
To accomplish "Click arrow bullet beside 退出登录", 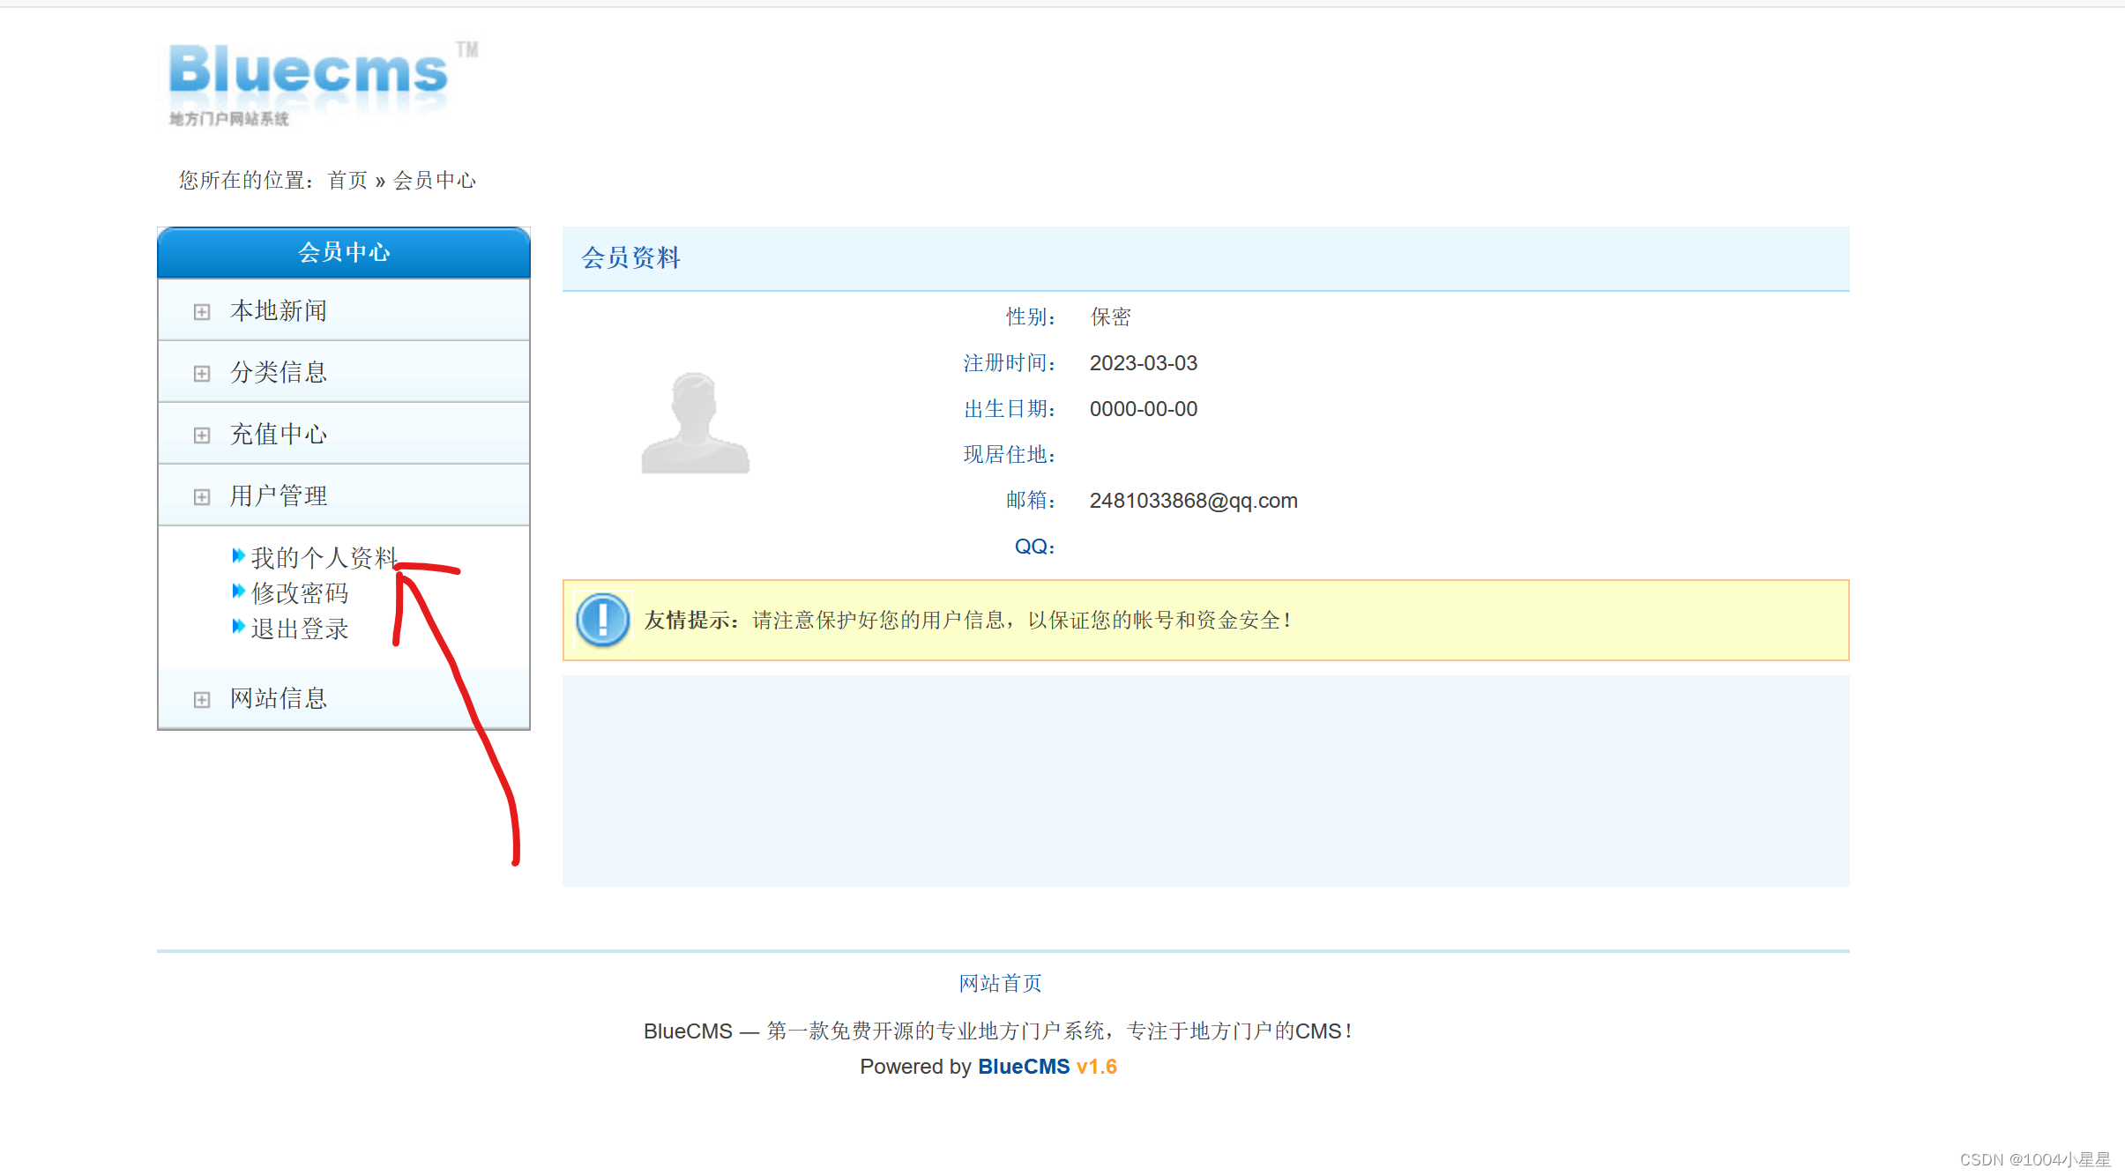I will pyautogui.click(x=238, y=626).
